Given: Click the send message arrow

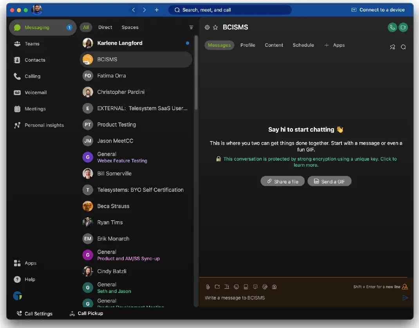Looking at the screenshot, I should [405, 298].
